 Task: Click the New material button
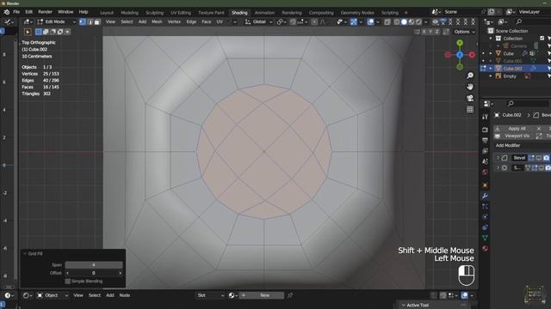pos(262,295)
